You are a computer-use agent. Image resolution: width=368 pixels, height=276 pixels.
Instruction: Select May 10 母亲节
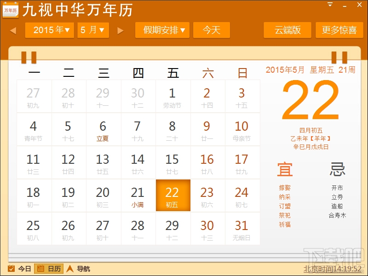coord(242,130)
